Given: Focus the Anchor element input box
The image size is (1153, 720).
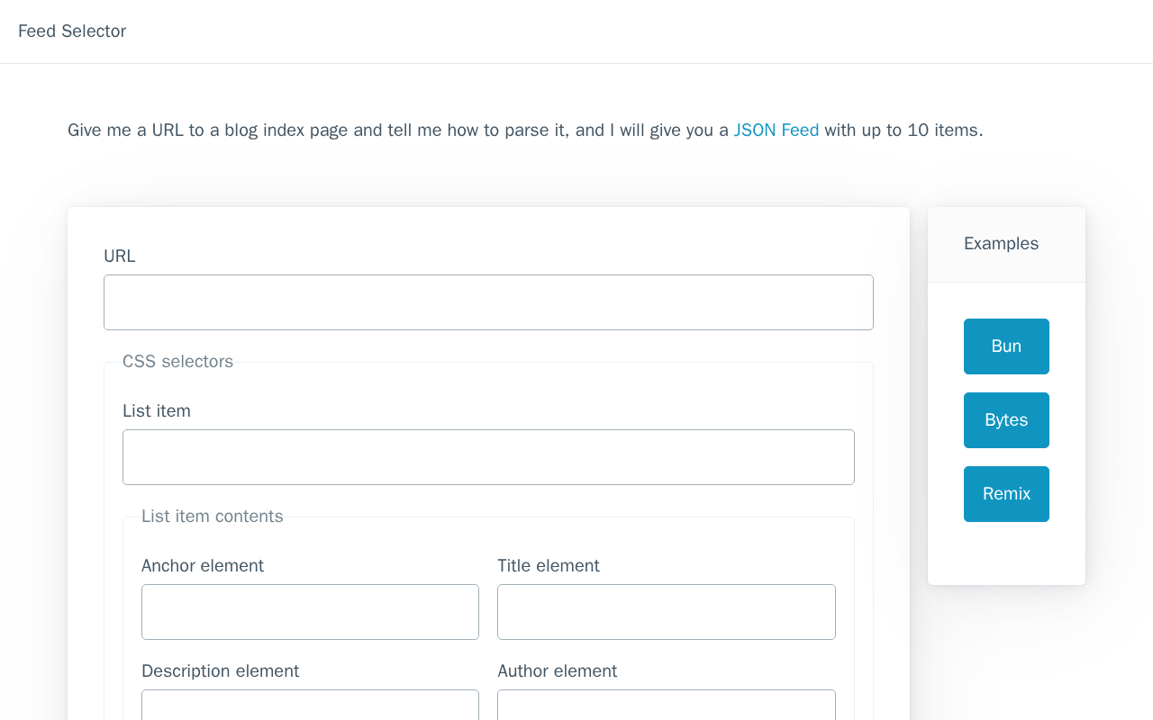Looking at the screenshot, I should 310,612.
